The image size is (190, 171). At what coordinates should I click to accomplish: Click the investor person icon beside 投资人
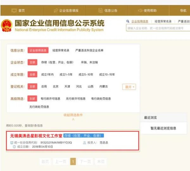[85, 143]
